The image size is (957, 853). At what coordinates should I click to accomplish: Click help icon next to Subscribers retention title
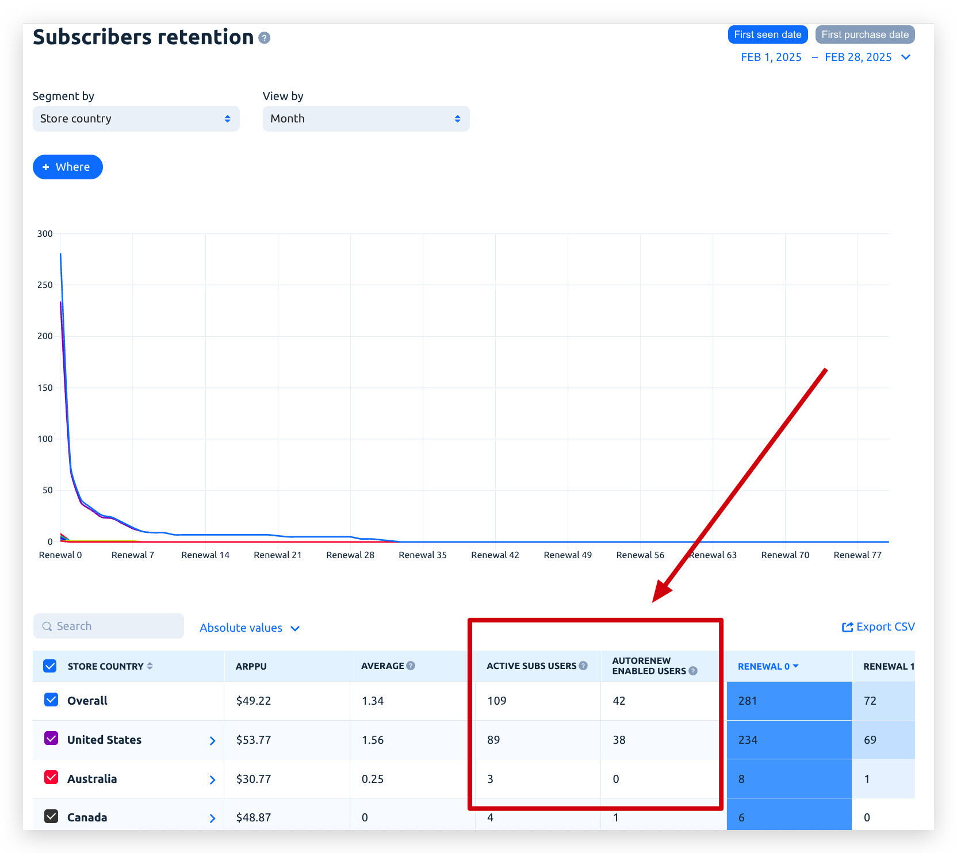(264, 38)
